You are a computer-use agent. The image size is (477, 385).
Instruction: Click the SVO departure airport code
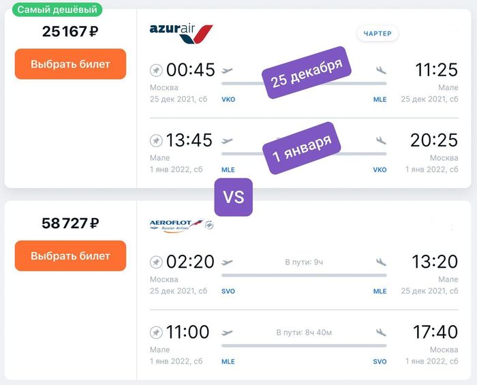[x=228, y=291]
